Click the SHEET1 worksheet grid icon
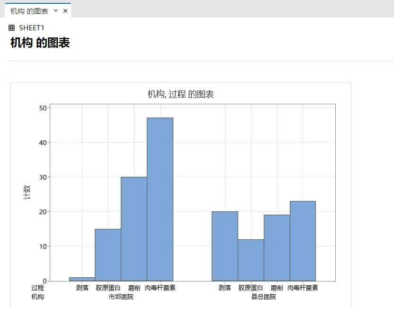394x309 pixels. click(10, 27)
